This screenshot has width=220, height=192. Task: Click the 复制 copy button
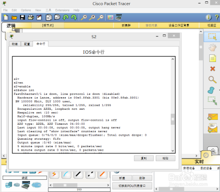tap(144, 158)
